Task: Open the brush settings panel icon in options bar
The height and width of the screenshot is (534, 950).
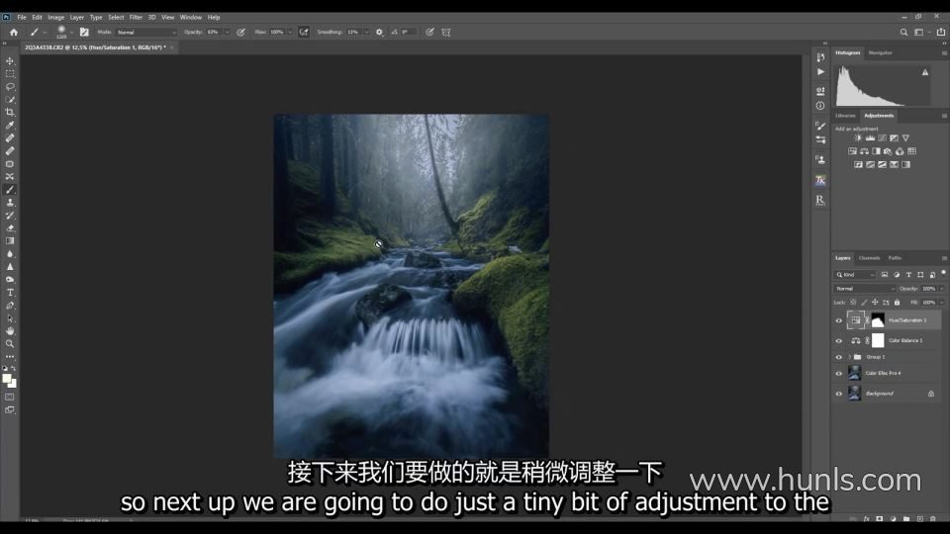Action: tap(84, 32)
